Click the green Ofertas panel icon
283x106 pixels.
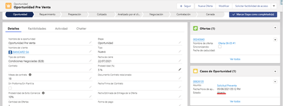[x=195, y=28]
